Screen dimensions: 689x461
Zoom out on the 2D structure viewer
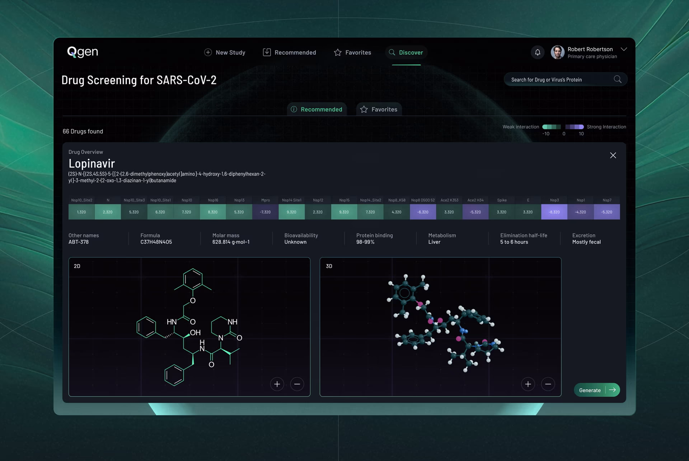[297, 384]
